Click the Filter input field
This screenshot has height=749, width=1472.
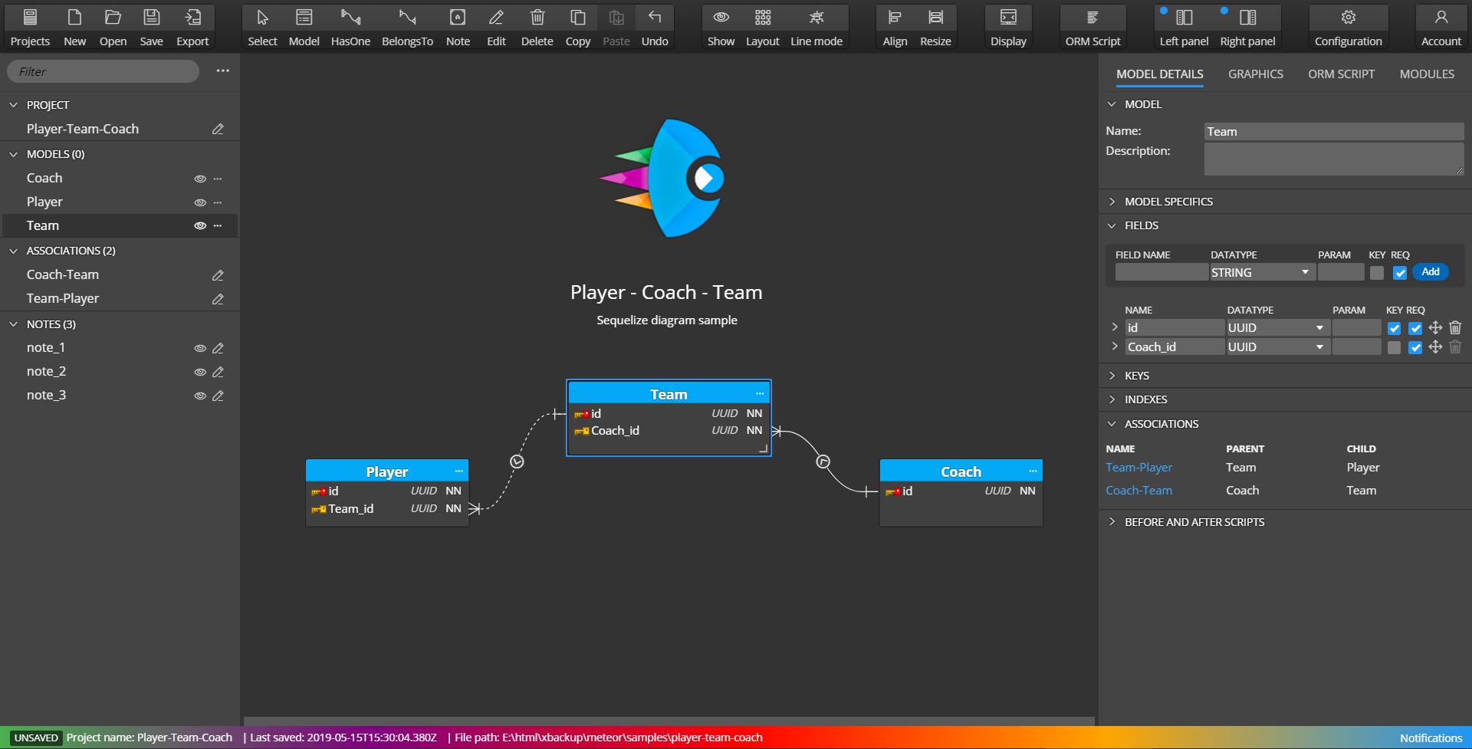pyautogui.click(x=103, y=71)
